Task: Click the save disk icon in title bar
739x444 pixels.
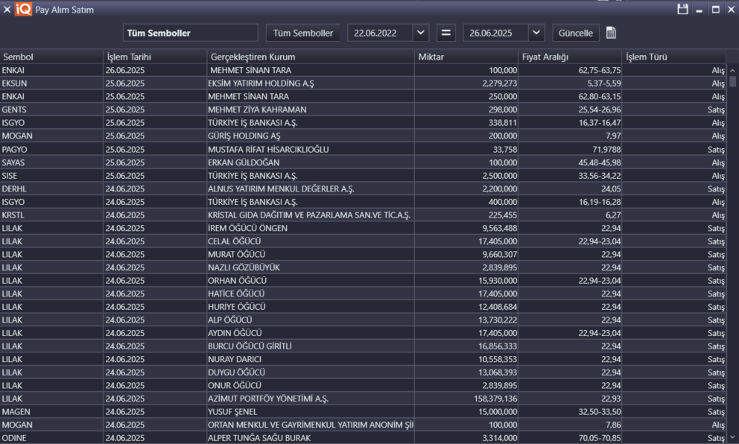Action: tap(682, 9)
